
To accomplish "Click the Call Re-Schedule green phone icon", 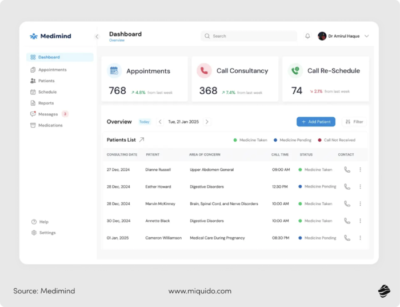I will click(x=295, y=71).
